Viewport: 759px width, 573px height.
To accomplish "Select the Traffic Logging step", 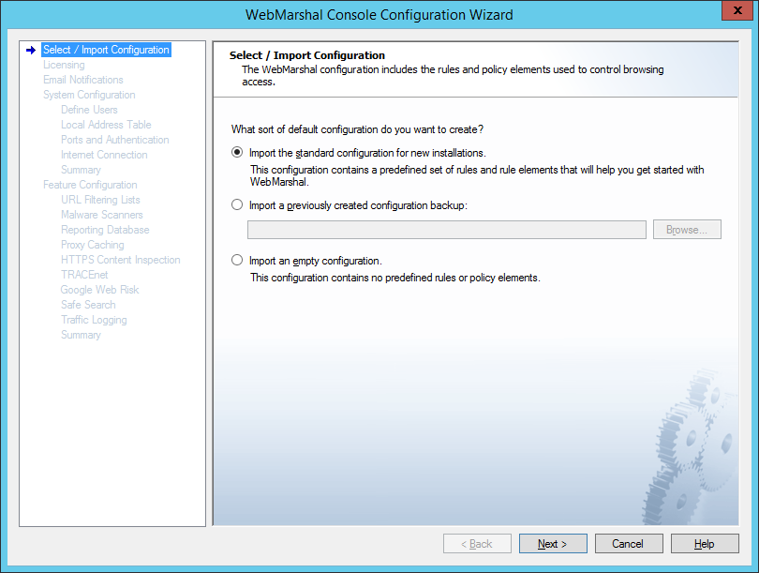I will 94,320.
